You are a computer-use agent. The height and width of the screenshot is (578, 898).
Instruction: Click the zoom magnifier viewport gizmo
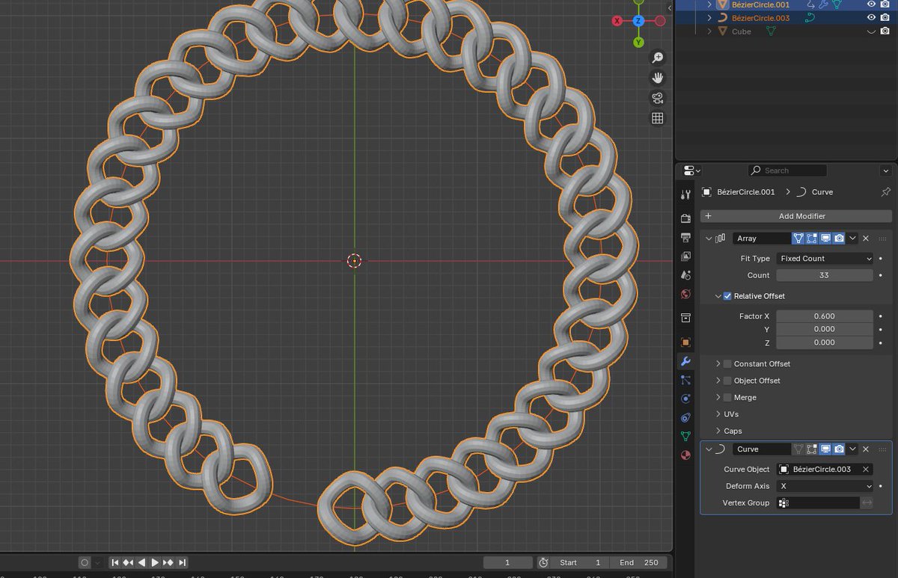click(658, 58)
